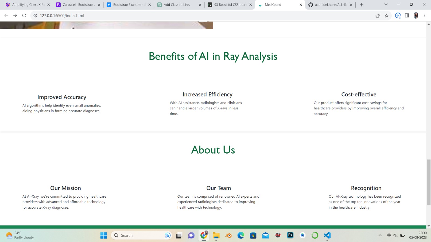Screen dimensions: 431x242
Task: Close the 93 Beautiful CSS box tab
Action: (251, 5)
